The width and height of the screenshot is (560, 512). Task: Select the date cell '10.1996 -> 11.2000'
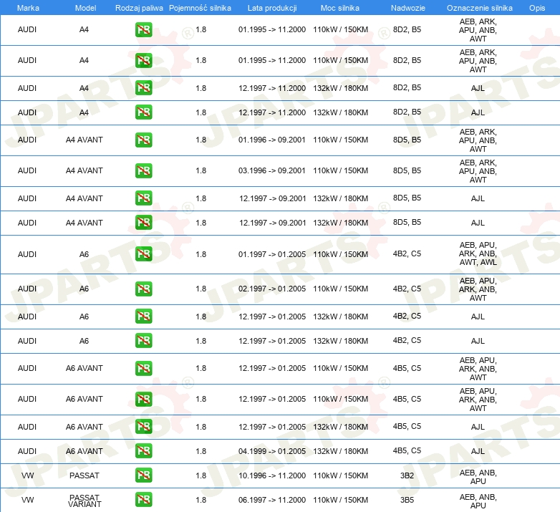(272, 475)
